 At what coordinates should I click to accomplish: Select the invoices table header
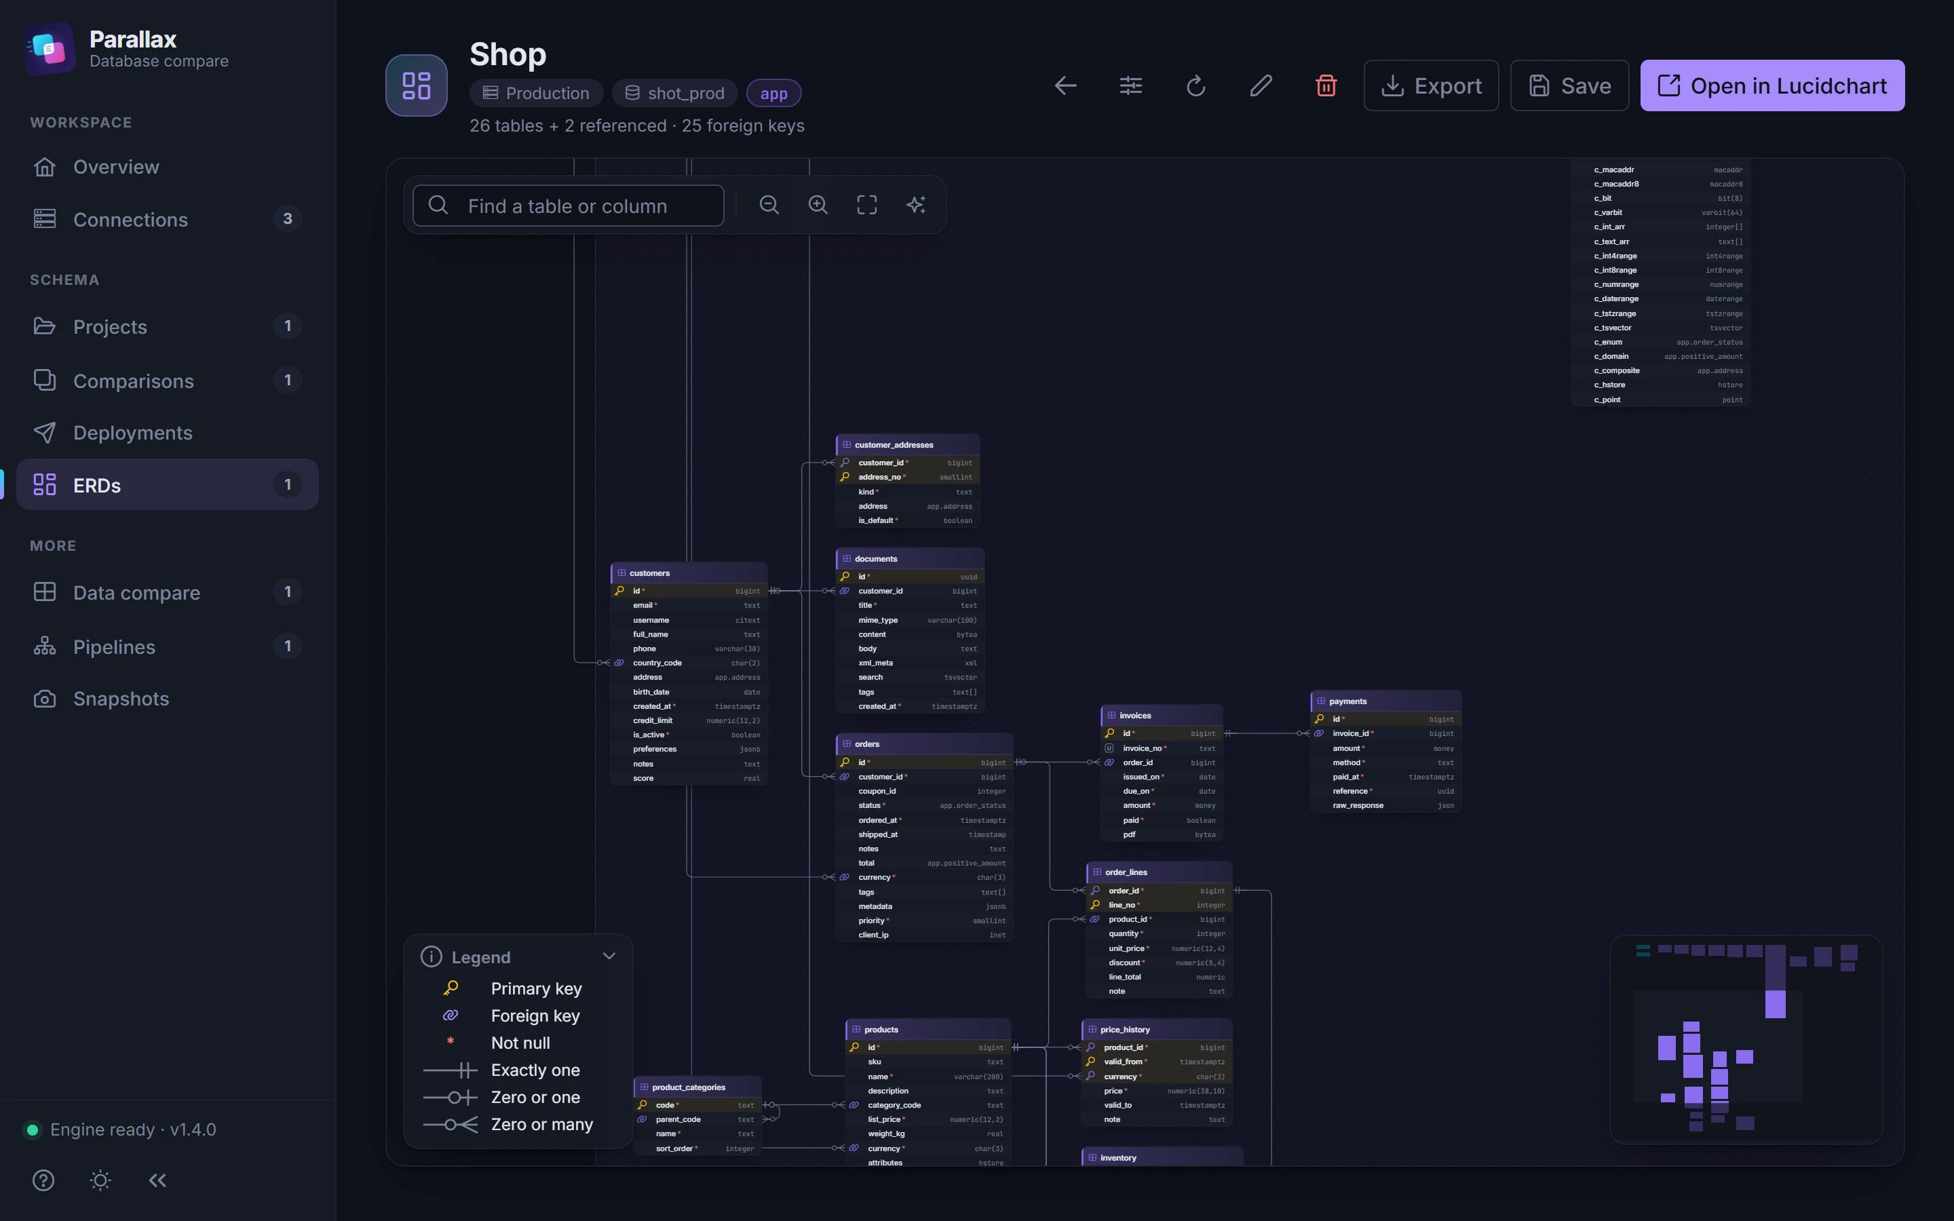pyautogui.click(x=1161, y=716)
